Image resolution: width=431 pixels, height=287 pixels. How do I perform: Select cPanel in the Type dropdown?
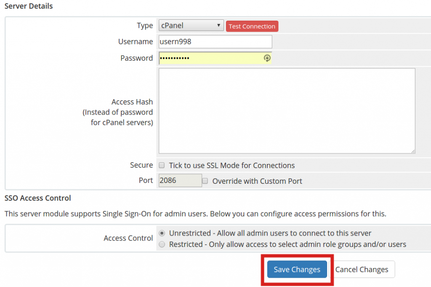(185, 25)
